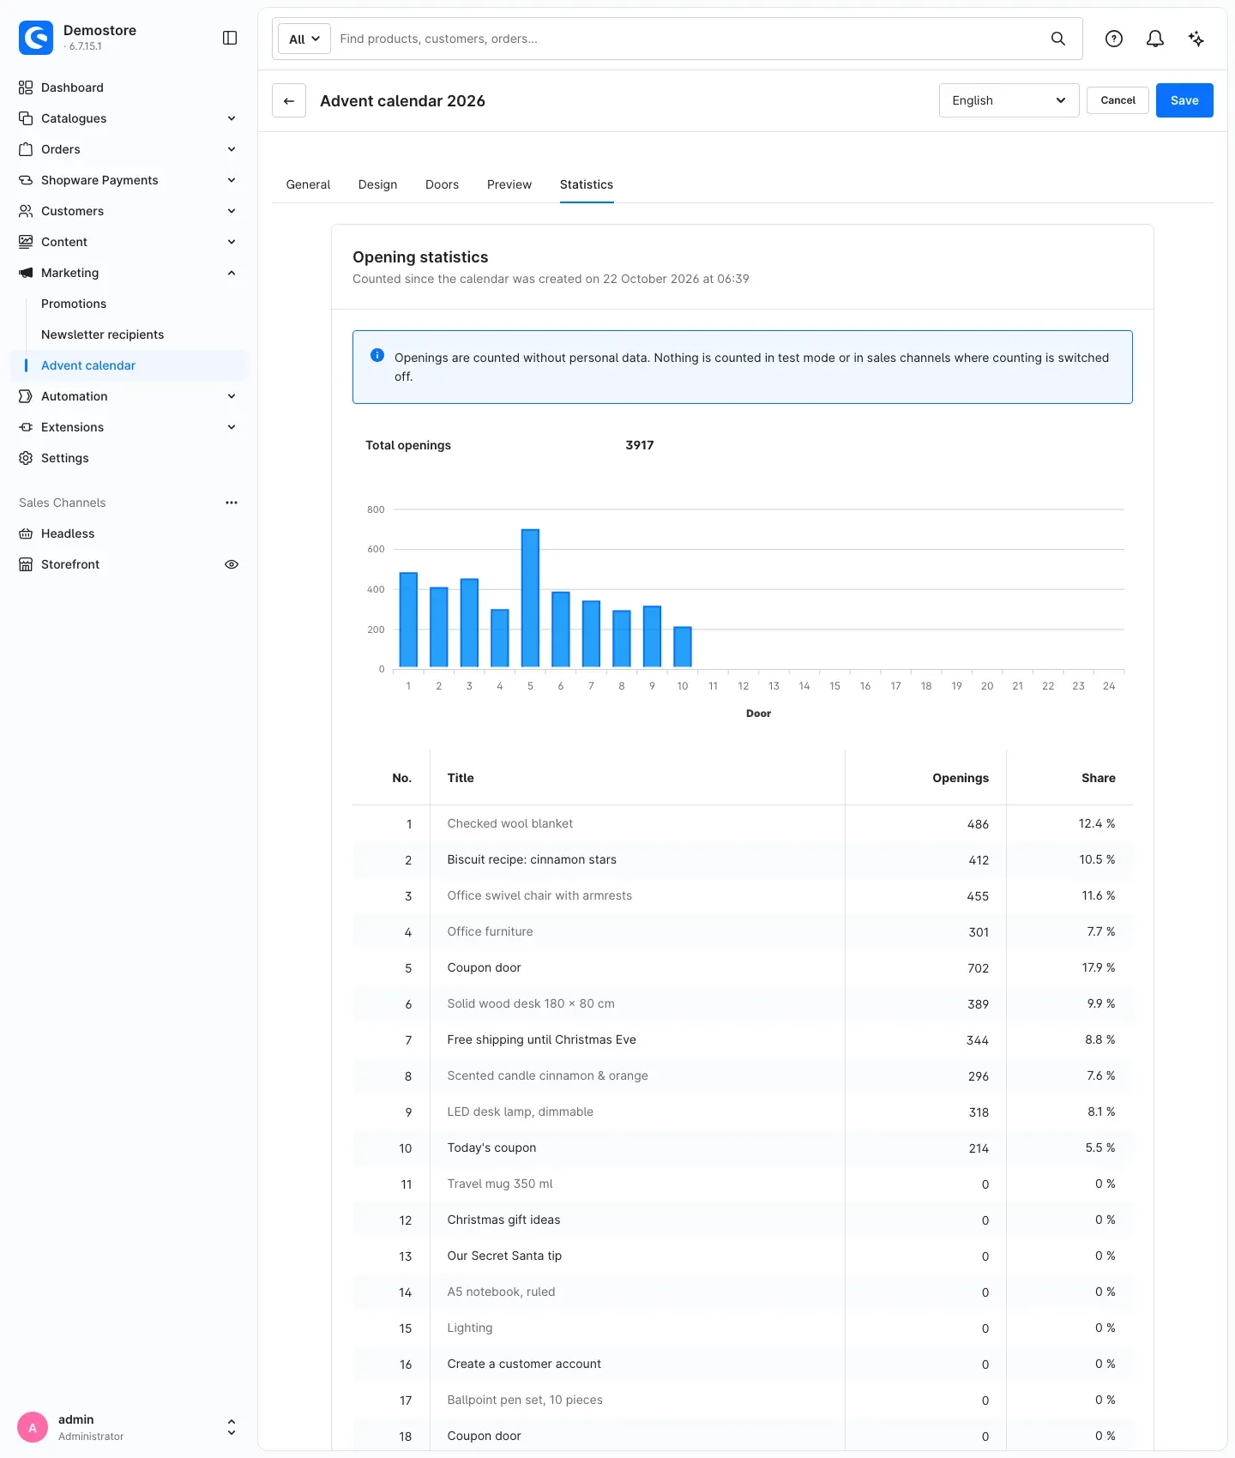The height and width of the screenshot is (1458, 1235).
Task: Open the notifications bell
Action: coord(1155,39)
